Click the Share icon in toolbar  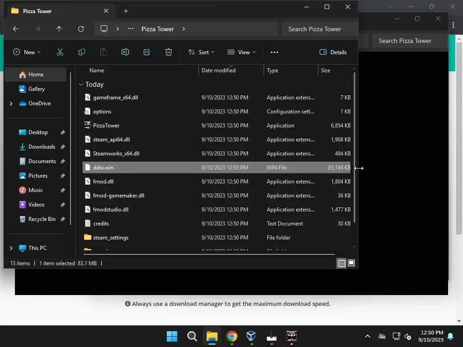tap(147, 52)
